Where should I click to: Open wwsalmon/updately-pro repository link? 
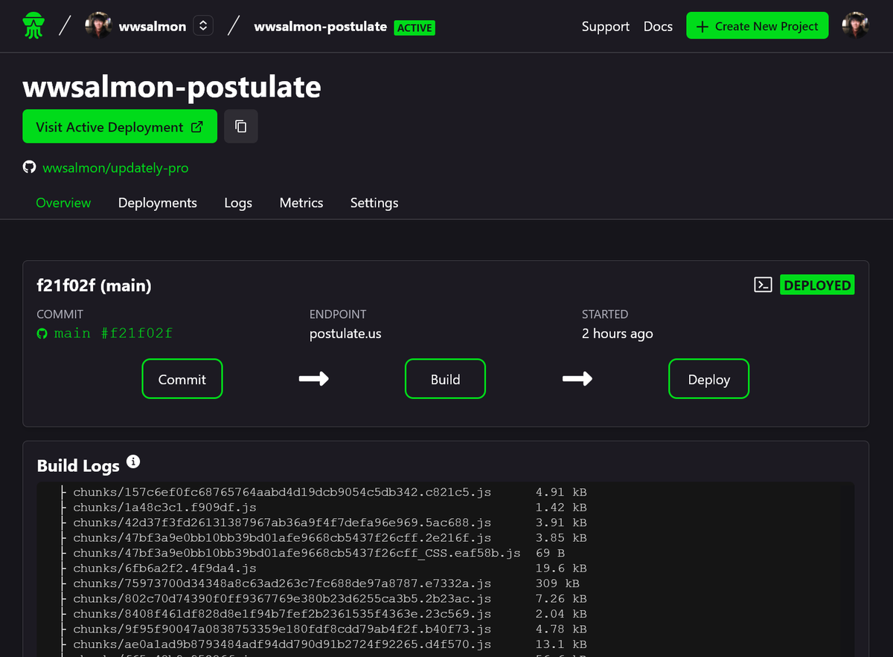click(115, 167)
